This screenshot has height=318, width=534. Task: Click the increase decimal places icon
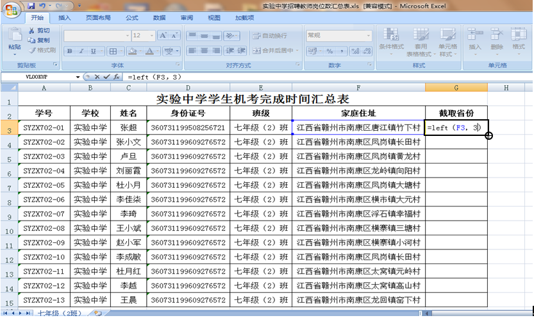pos(355,51)
